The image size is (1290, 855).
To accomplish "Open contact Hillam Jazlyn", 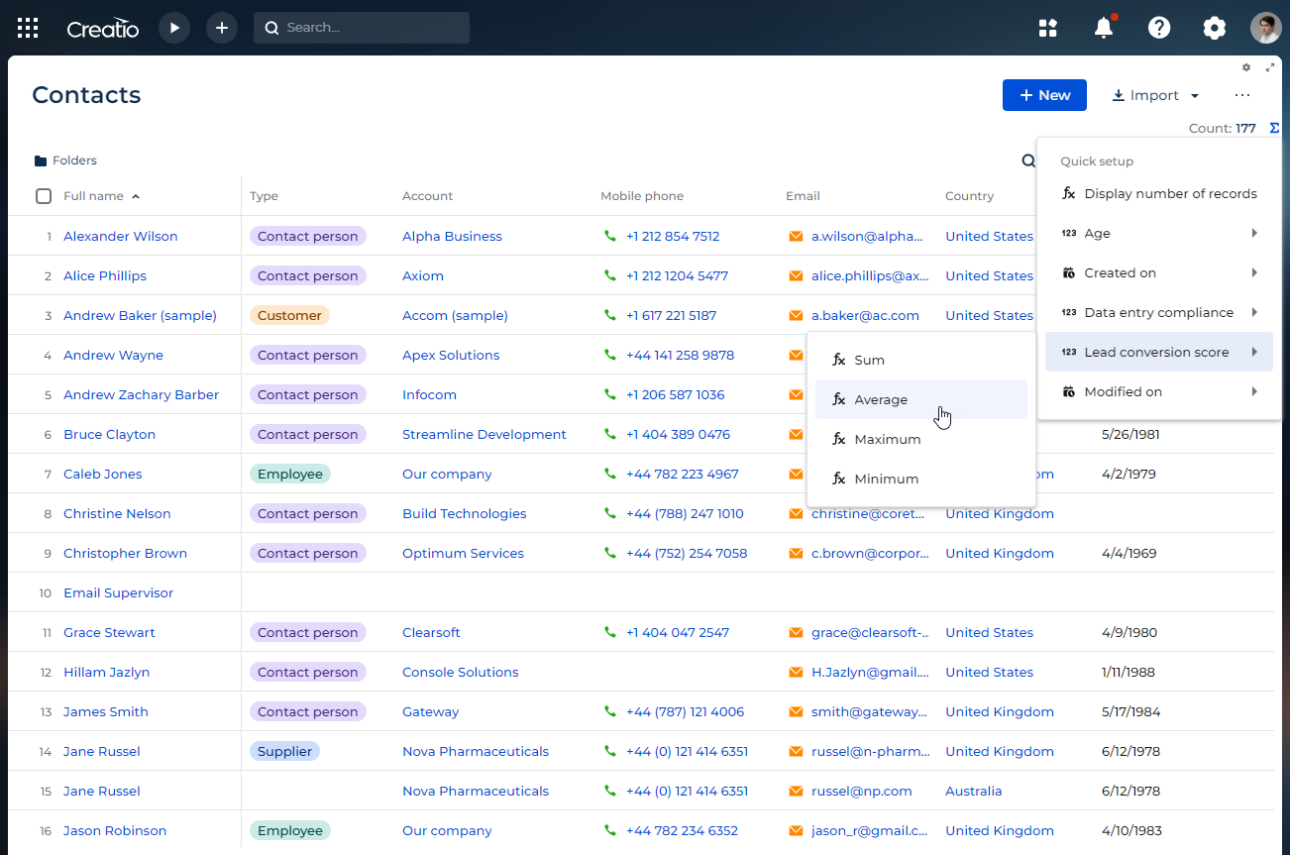I will (x=106, y=672).
